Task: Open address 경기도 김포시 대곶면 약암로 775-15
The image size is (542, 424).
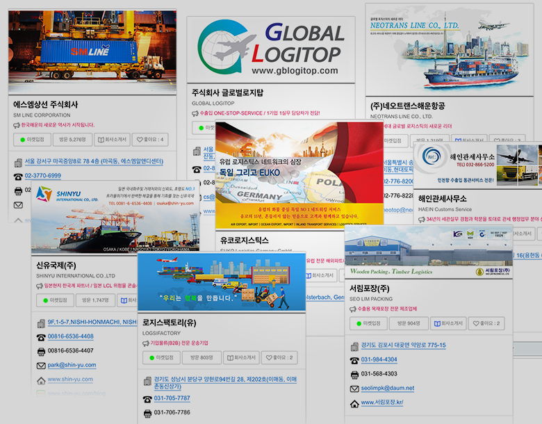Action: pos(404,345)
